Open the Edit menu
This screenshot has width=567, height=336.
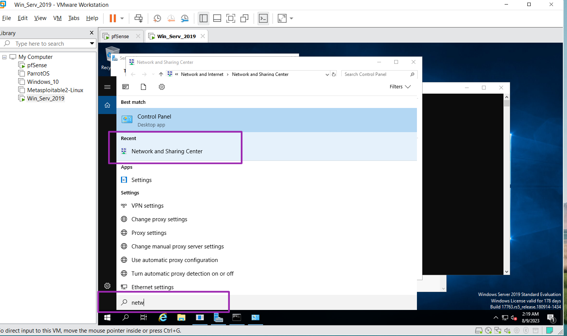[x=23, y=18]
